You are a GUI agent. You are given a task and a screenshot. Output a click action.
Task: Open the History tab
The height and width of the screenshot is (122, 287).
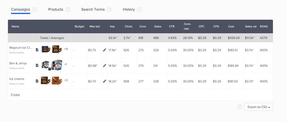pyautogui.click(x=129, y=10)
